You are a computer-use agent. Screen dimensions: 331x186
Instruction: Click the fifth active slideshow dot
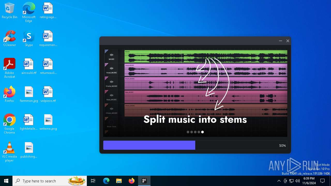click(202, 132)
